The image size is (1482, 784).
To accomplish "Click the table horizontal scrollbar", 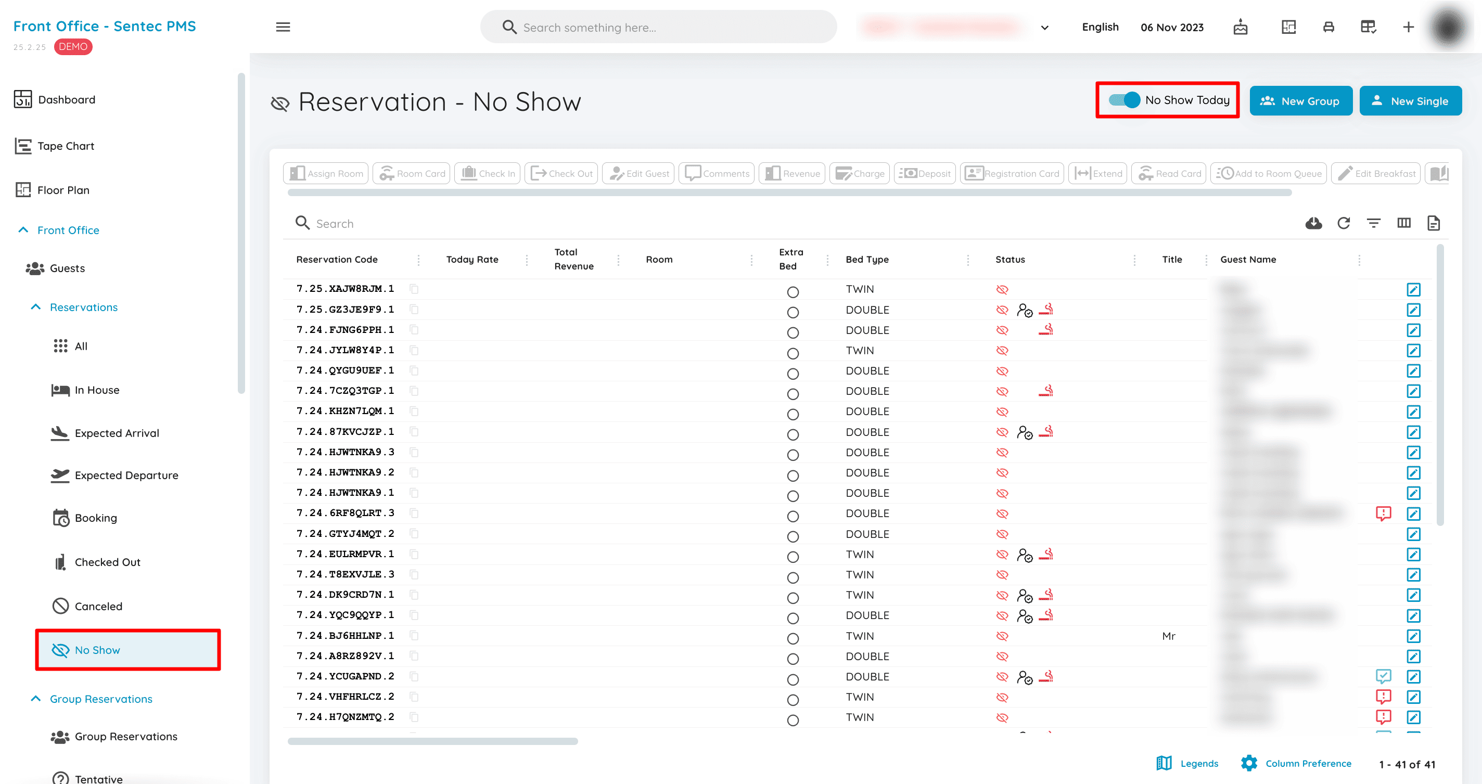I will [x=432, y=741].
